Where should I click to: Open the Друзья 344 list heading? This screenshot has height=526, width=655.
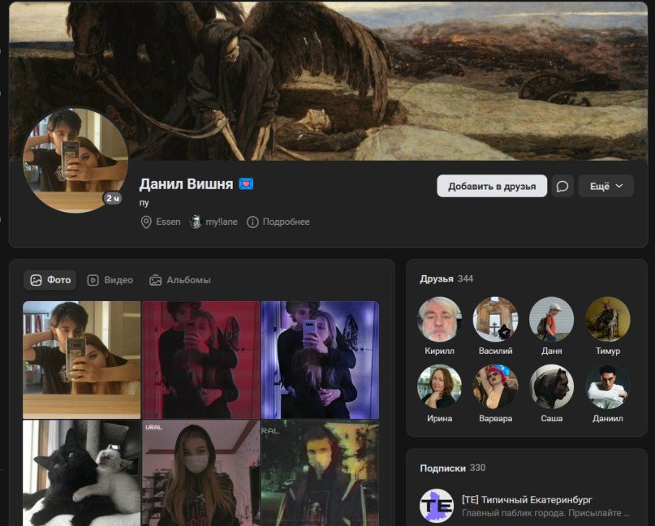(446, 278)
